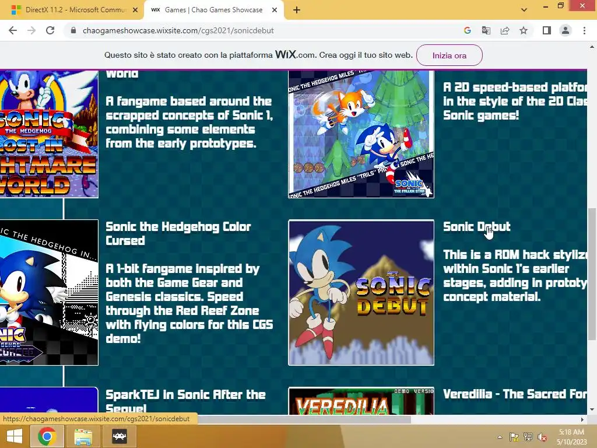Open File Explorer from the taskbar
Image resolution: width=597 pixels, height=448 pixels.
coord(83,436)
